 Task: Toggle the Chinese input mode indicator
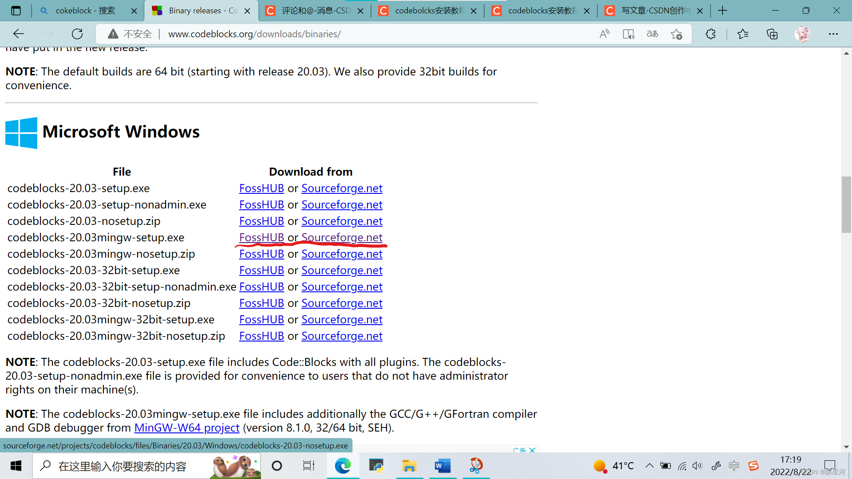pyautogui.click(x=734, y=466)
